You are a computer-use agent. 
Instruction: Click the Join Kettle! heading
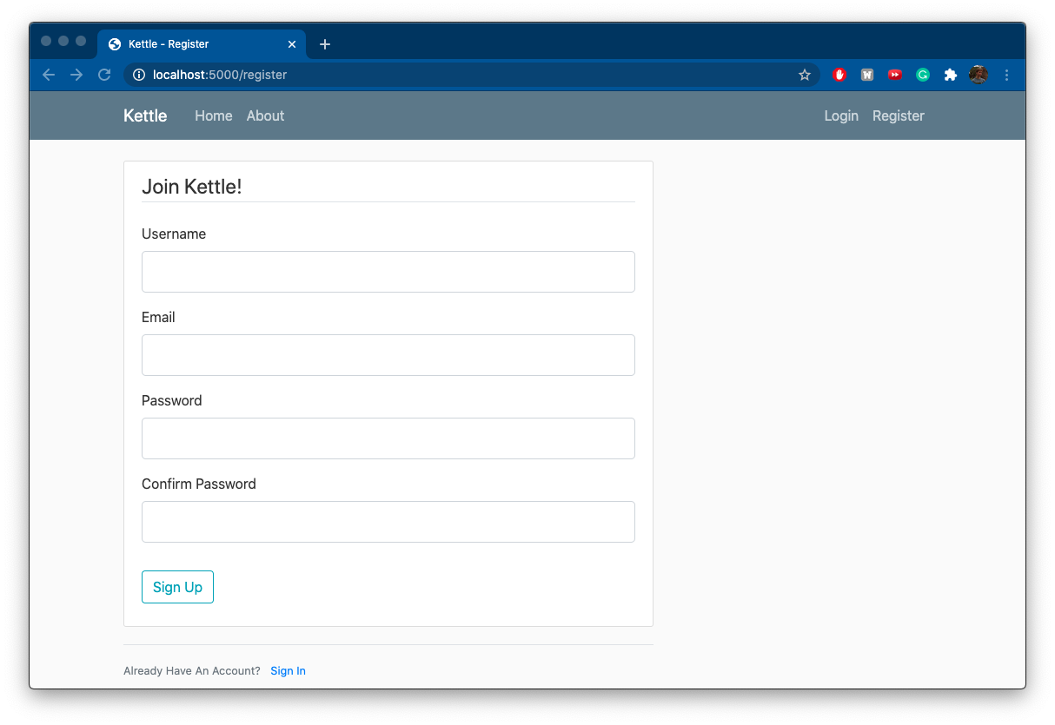click(x=192, y=187)
